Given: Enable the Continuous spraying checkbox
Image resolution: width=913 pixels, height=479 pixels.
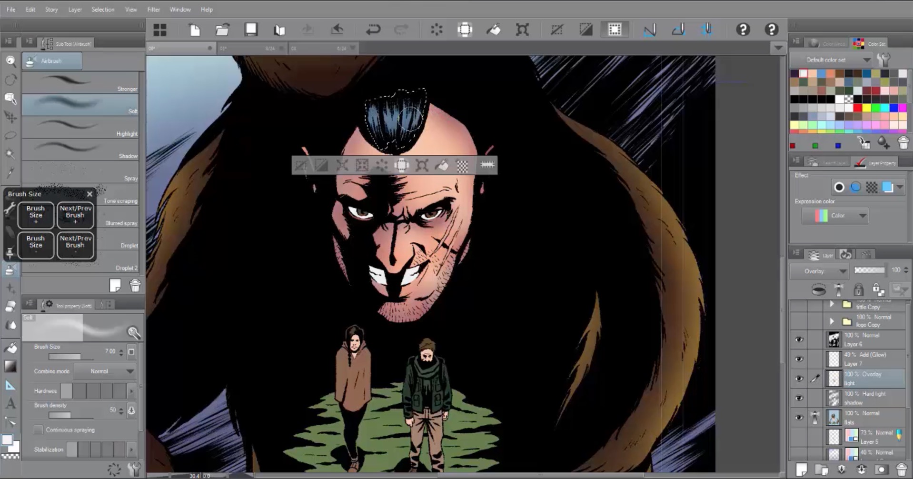Looking at the screenshot, I should pos(39,430).
